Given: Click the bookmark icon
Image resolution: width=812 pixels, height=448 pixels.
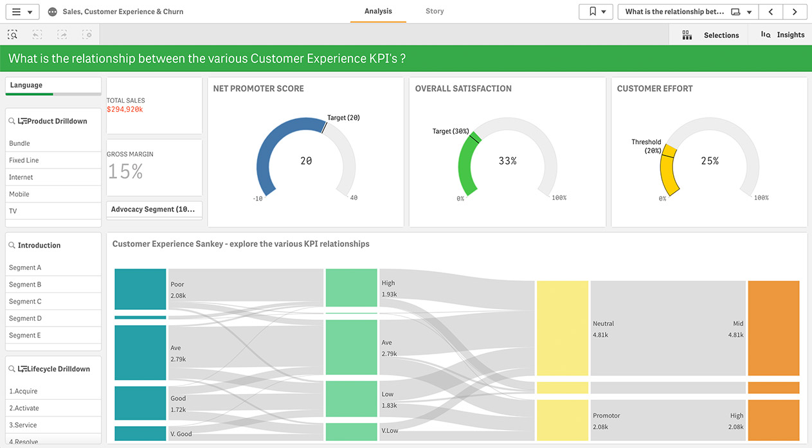Looking at the screenshot, I should point(590,11).
